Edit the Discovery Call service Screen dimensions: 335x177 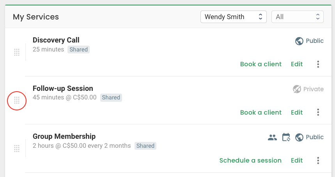pos(297,64)
